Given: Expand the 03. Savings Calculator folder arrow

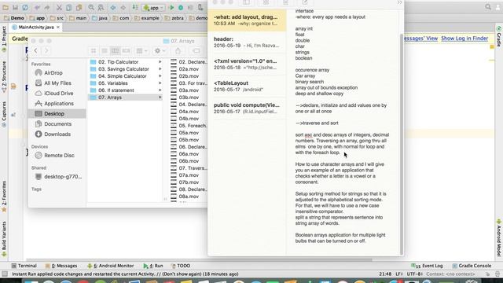Looking at the screenshot, I should click(x=160, y=69).
